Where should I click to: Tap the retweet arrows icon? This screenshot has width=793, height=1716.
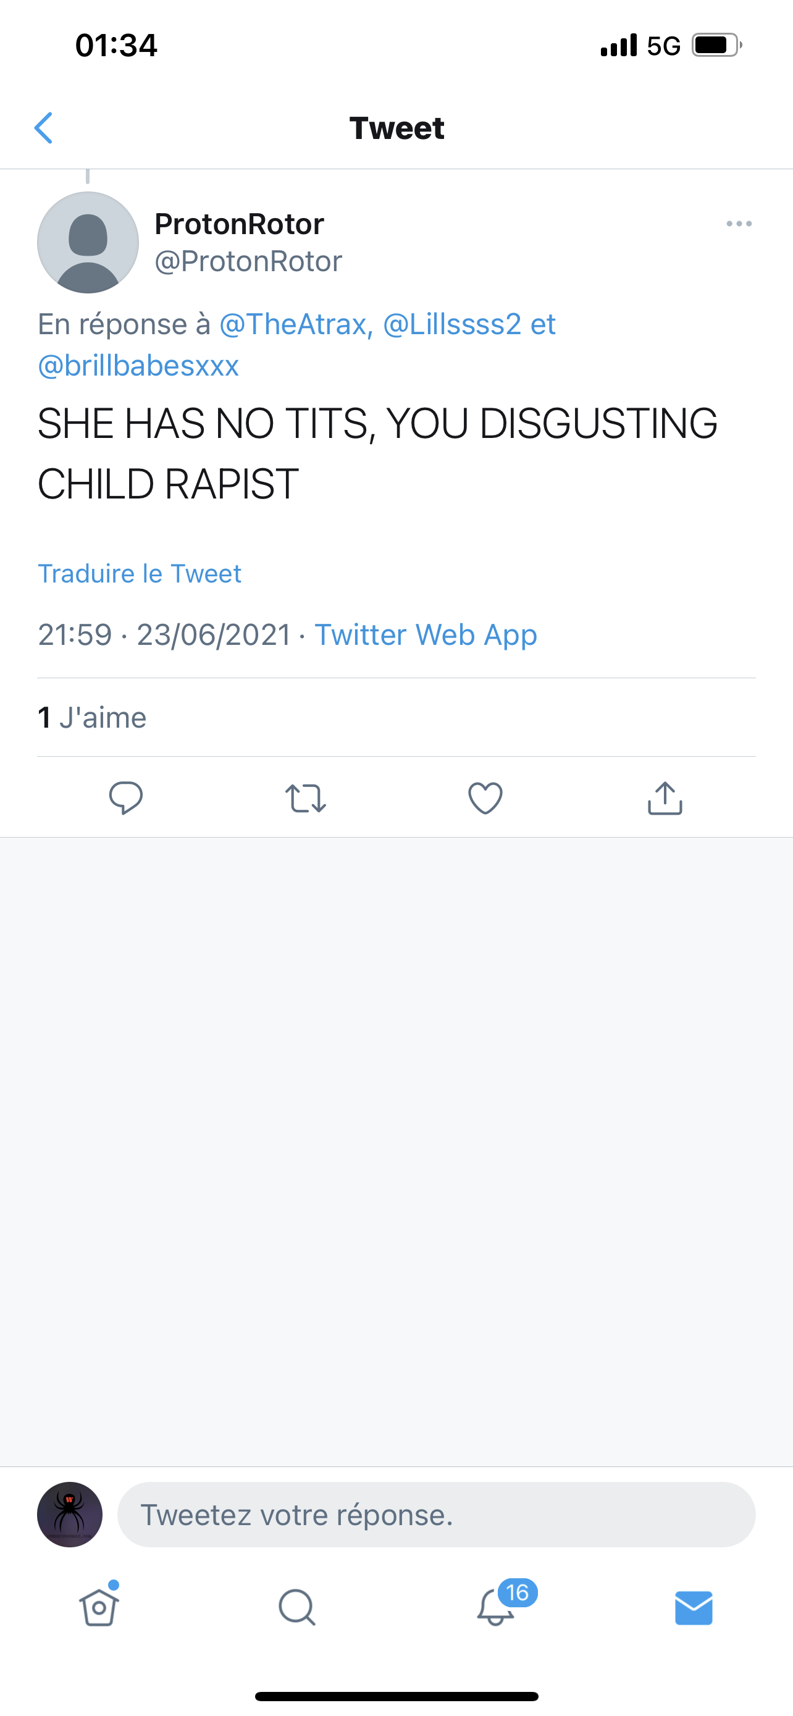[x=306, y=797]
